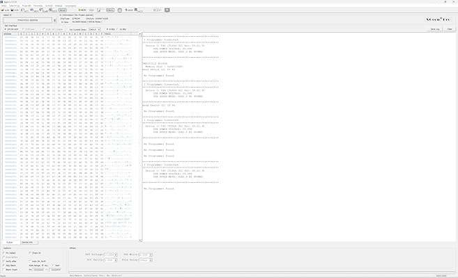Click the Clear log button
The height and width of the screenshot is (278, 458).
450,29
